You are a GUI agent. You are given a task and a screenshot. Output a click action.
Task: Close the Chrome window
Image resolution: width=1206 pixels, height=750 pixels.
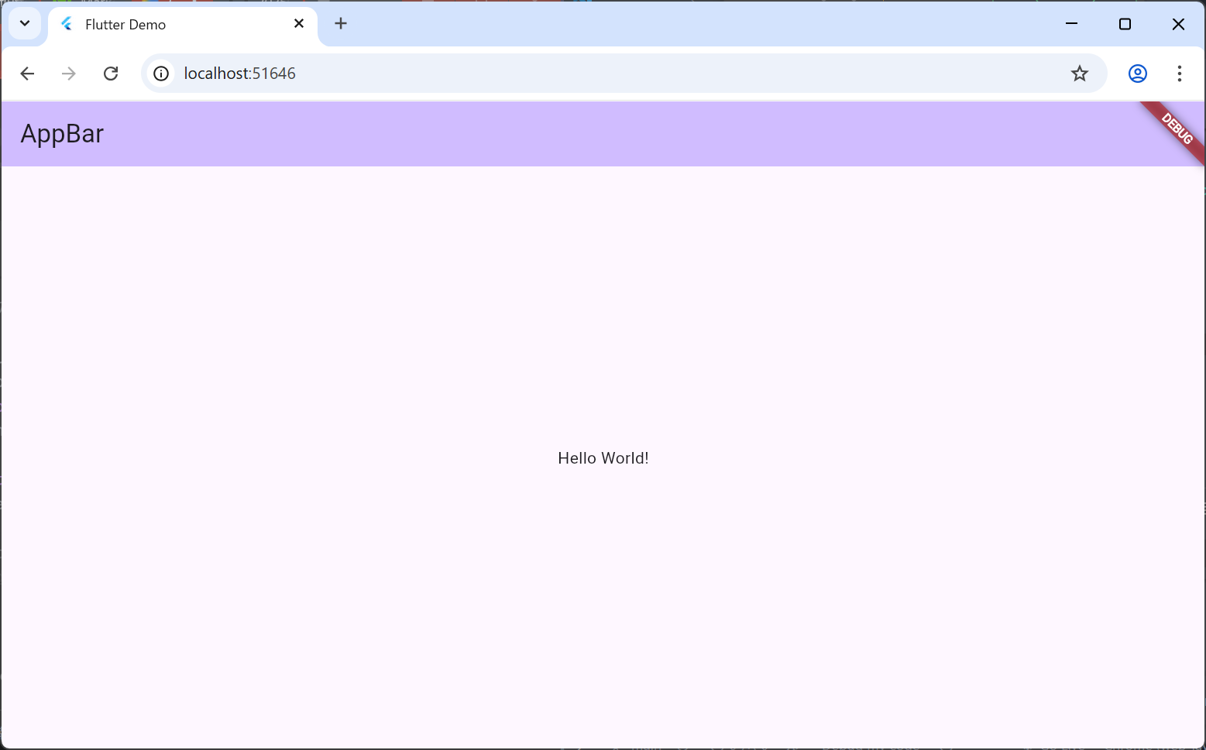pyautogui.click(x=1178, y=24)
